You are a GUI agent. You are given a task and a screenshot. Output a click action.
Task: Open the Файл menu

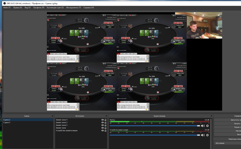(x=7, y=8)
